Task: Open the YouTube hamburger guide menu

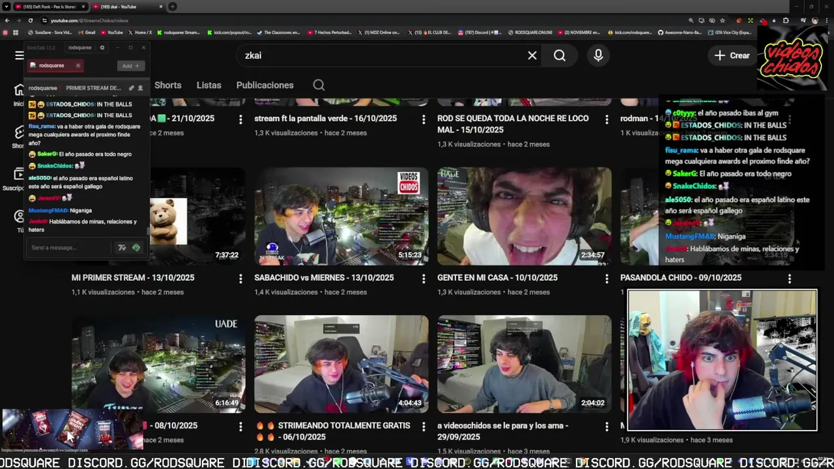Action: point(19,55)
